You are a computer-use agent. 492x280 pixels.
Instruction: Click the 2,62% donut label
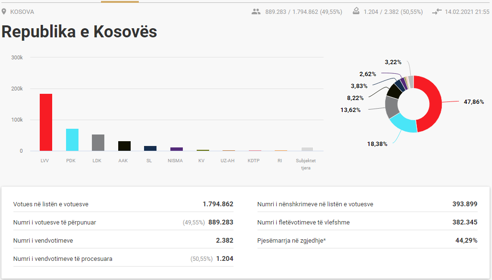368,74
